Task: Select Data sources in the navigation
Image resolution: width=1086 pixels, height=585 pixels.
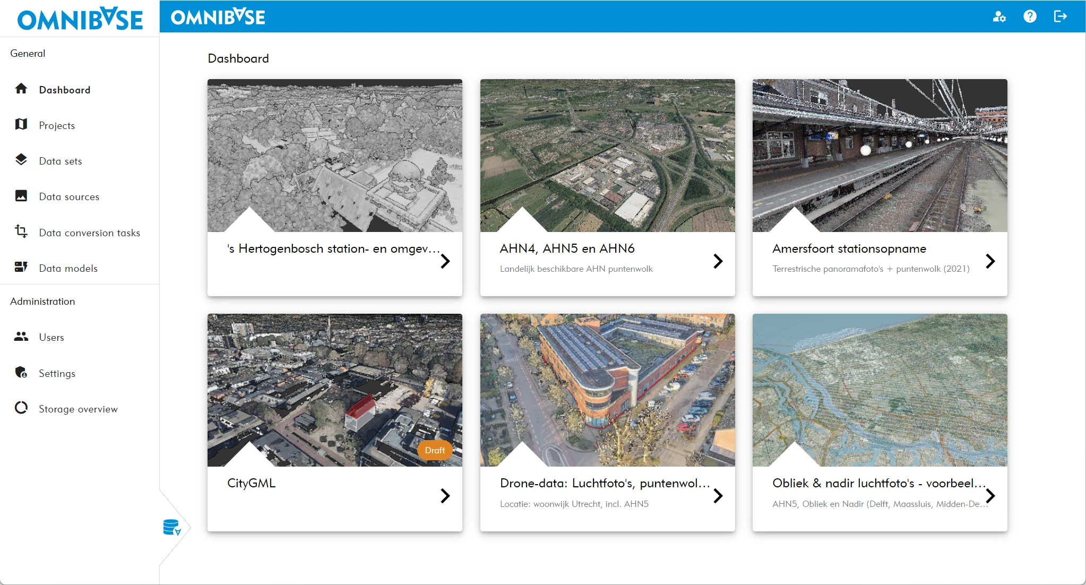Action: click(69, 197)
